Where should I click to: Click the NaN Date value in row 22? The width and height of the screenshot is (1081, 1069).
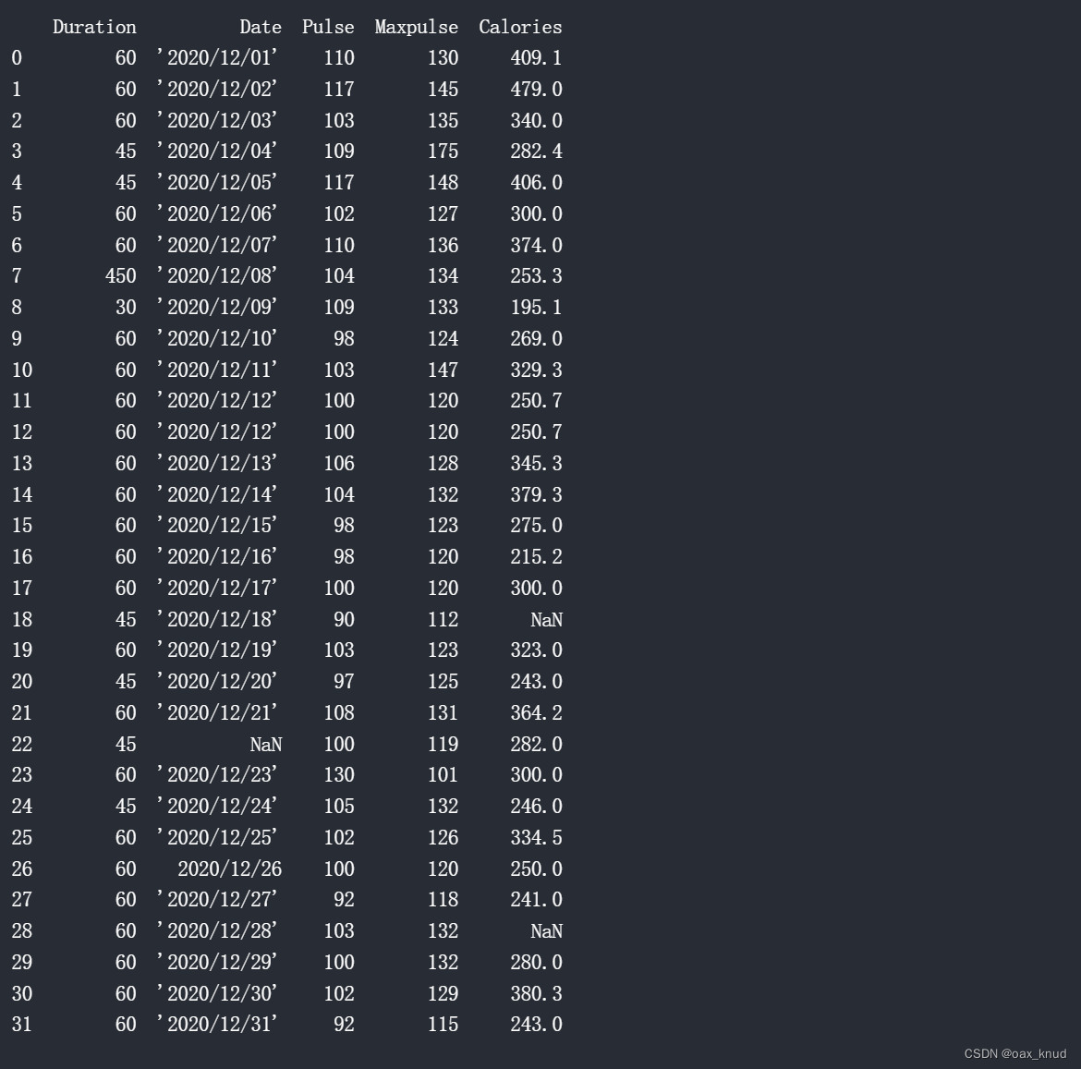tap(266, 745)
